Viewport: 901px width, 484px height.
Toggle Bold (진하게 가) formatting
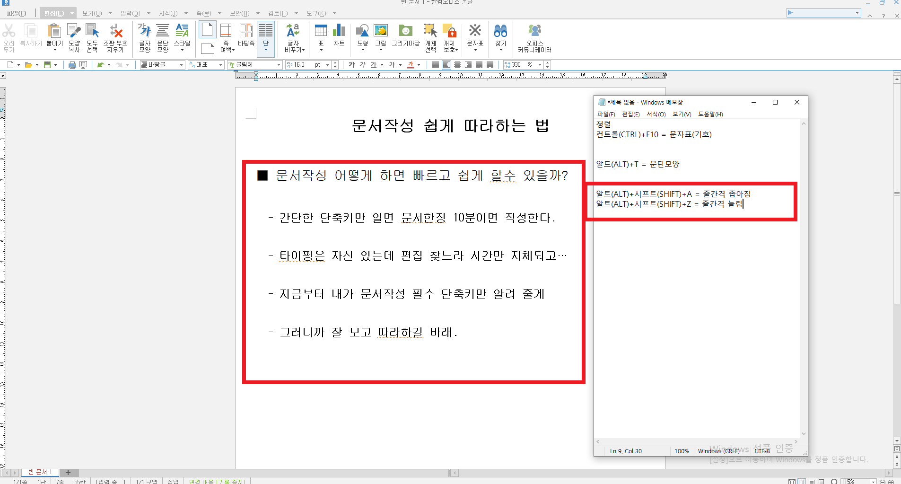coord(351,65)
